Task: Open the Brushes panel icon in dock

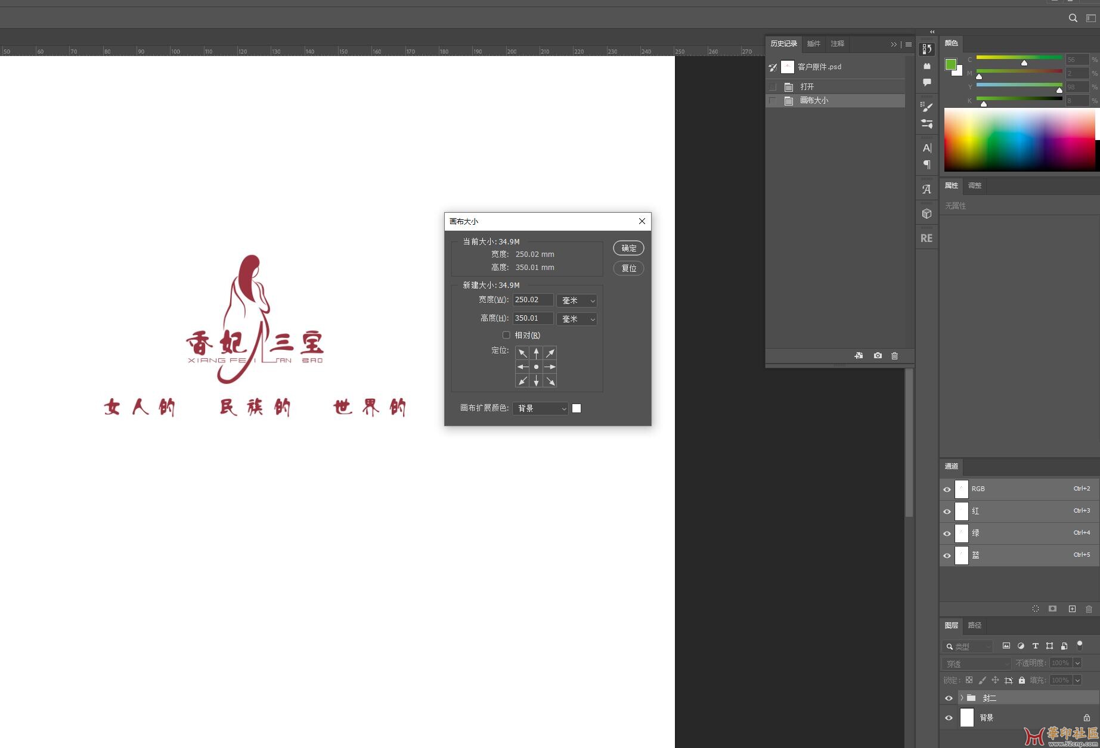Action: click(927, 107)
